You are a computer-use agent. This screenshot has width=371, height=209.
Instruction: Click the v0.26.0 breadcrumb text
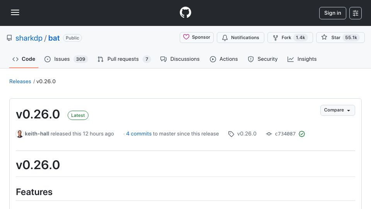(46, 81)
